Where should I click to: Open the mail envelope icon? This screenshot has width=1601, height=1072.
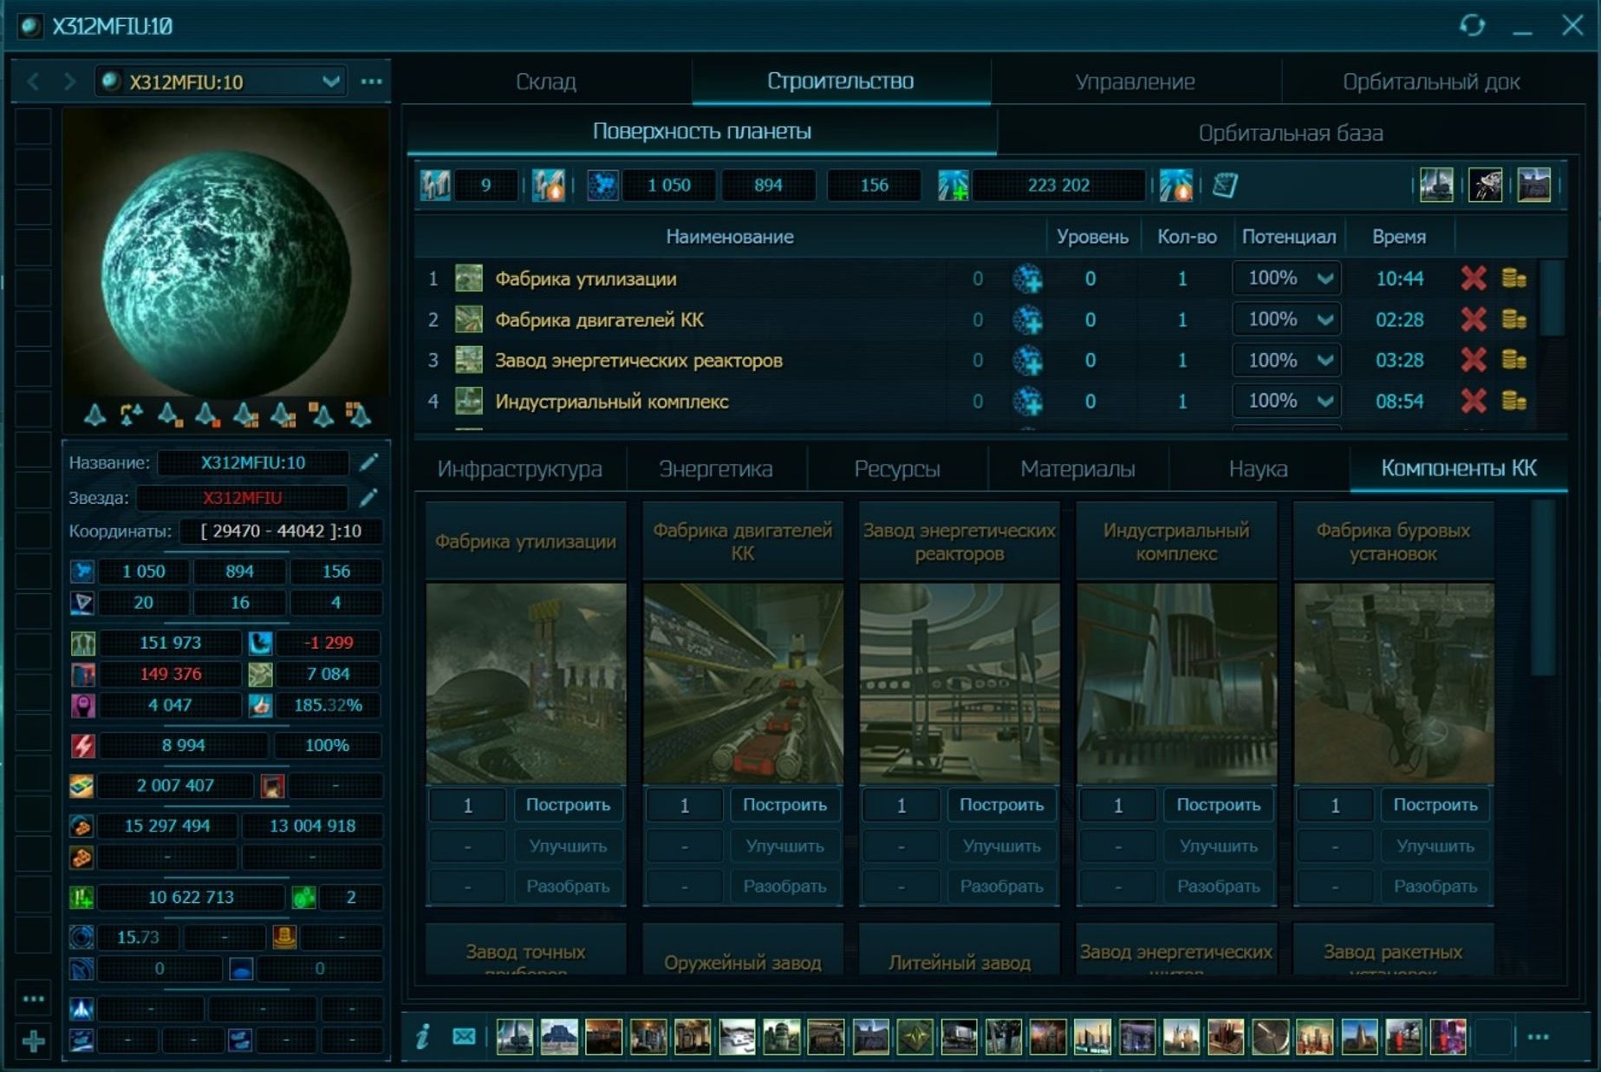click(464, 1036)
